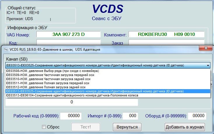Choose IDE03511 Полная загрузка передней оси
This screenshot has height=134, width=214.
point(108,83)
